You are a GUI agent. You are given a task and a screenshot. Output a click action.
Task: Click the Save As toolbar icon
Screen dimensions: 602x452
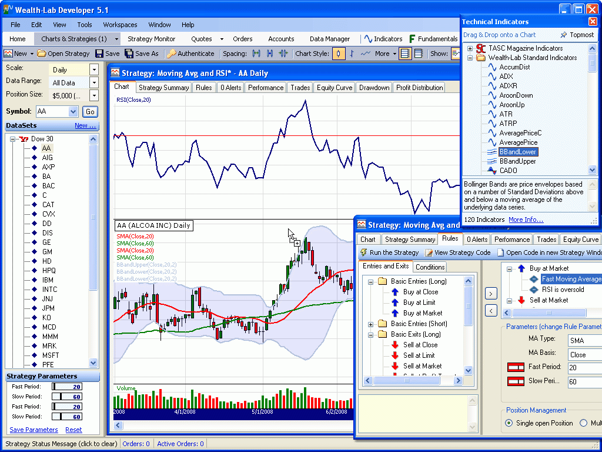click(x=129, y=54)
